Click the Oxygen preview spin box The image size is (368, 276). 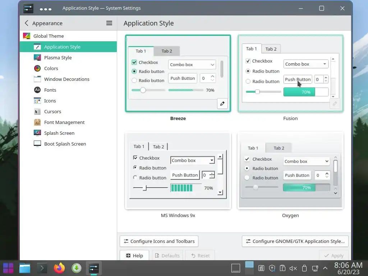[x=322, y=175]
